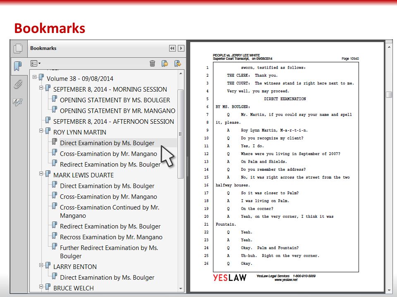This screenshot has width=397, height=297.
Task: Click the New Bookmark icon
Action: click(x=165, y=64)
